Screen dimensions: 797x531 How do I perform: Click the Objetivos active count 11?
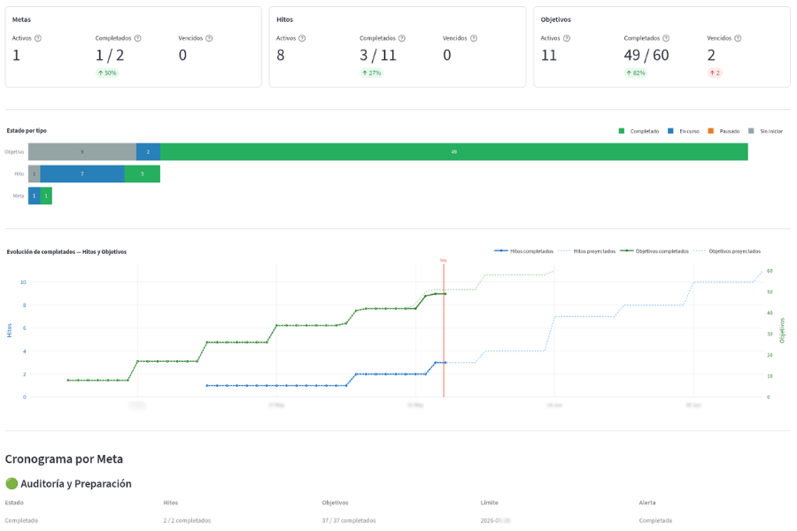(548, 55)
